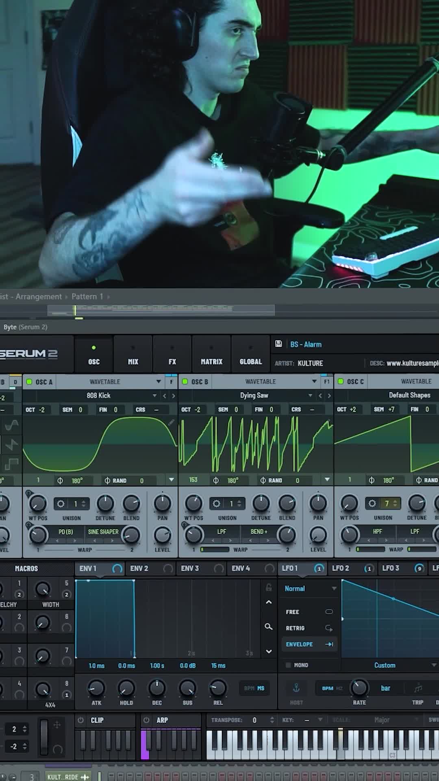The width and height of the screenshot is (439, 781).
Task: Toggle OSC B enable switch
Action: [x=185, y=382]
